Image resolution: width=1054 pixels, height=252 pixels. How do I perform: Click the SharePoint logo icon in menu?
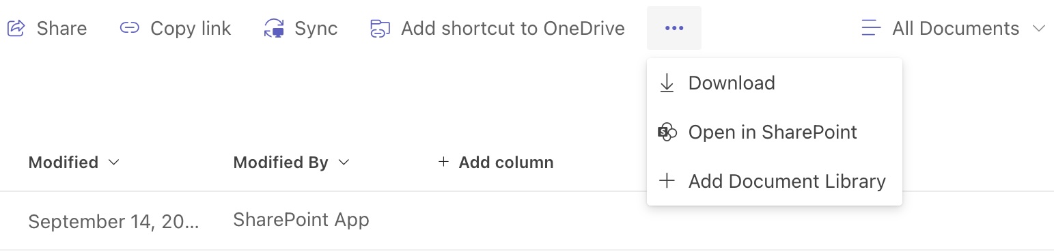click(667, 132)
